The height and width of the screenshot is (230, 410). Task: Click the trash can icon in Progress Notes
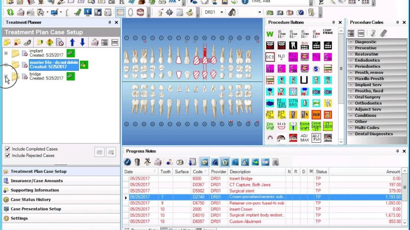pyautogui.click(x=137, y=162)
